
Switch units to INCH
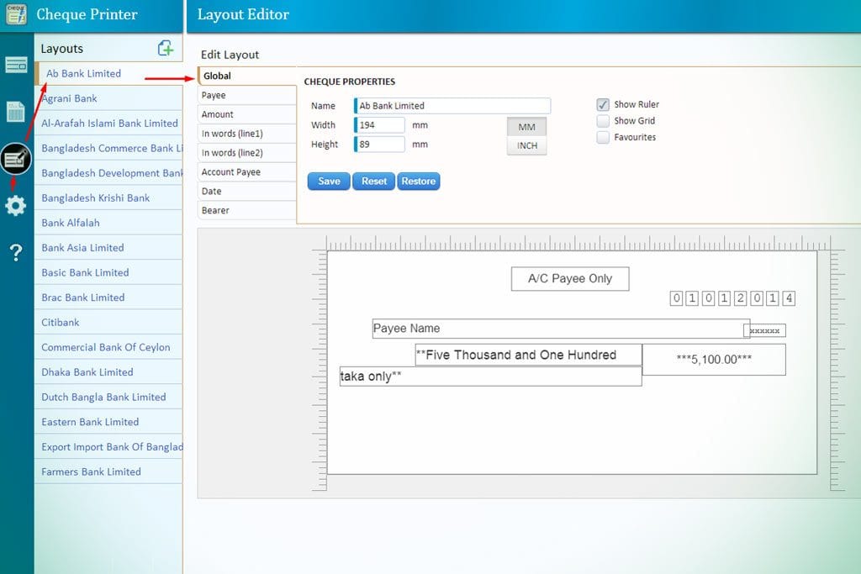526,145
